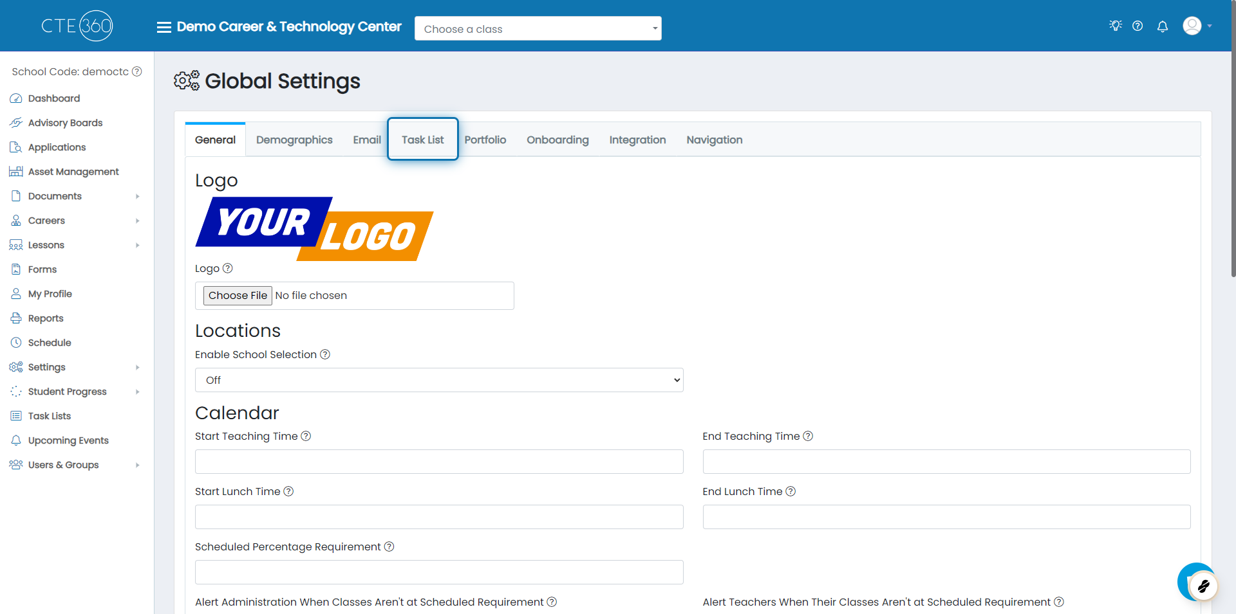Switch to the Demographics tab
The image size is (1236, 614).
tap(294, 140)
